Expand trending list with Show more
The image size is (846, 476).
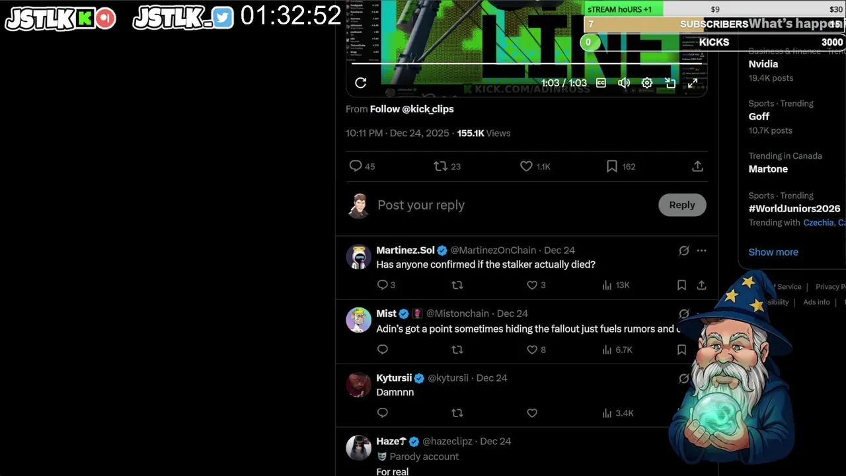773,252
